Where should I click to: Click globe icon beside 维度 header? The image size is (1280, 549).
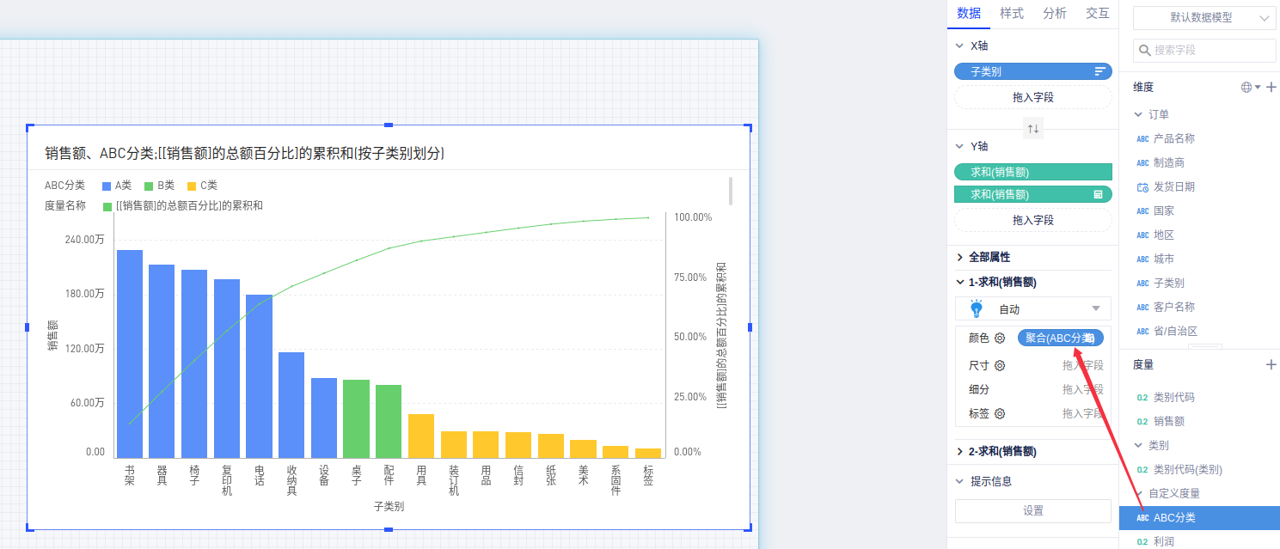pos(1247,87)
